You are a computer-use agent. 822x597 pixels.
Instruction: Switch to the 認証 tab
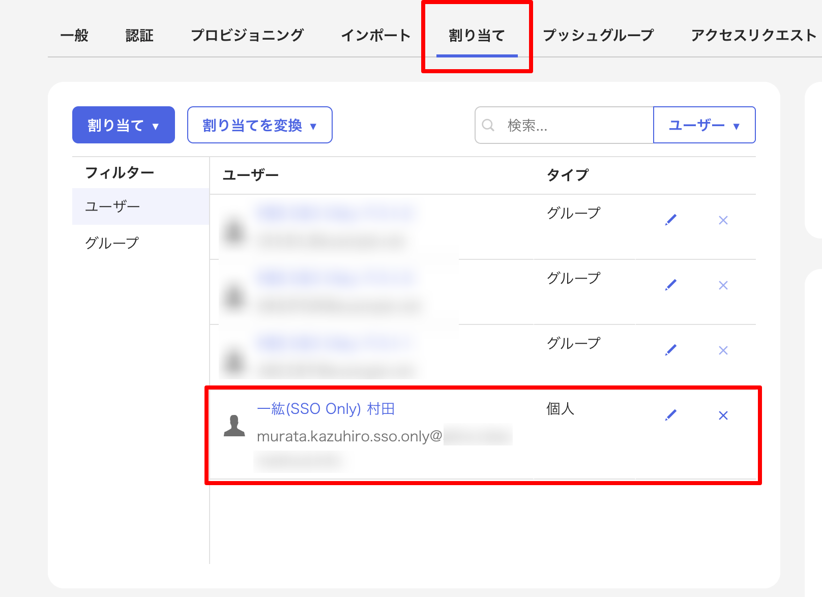point(139,35)
